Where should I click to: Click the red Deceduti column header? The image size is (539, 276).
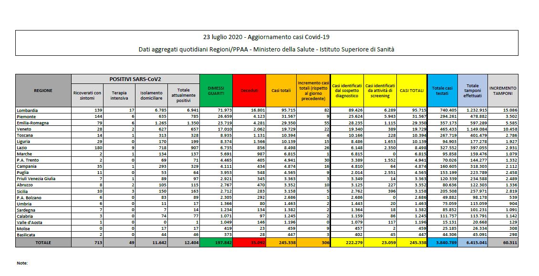point(249,91)
